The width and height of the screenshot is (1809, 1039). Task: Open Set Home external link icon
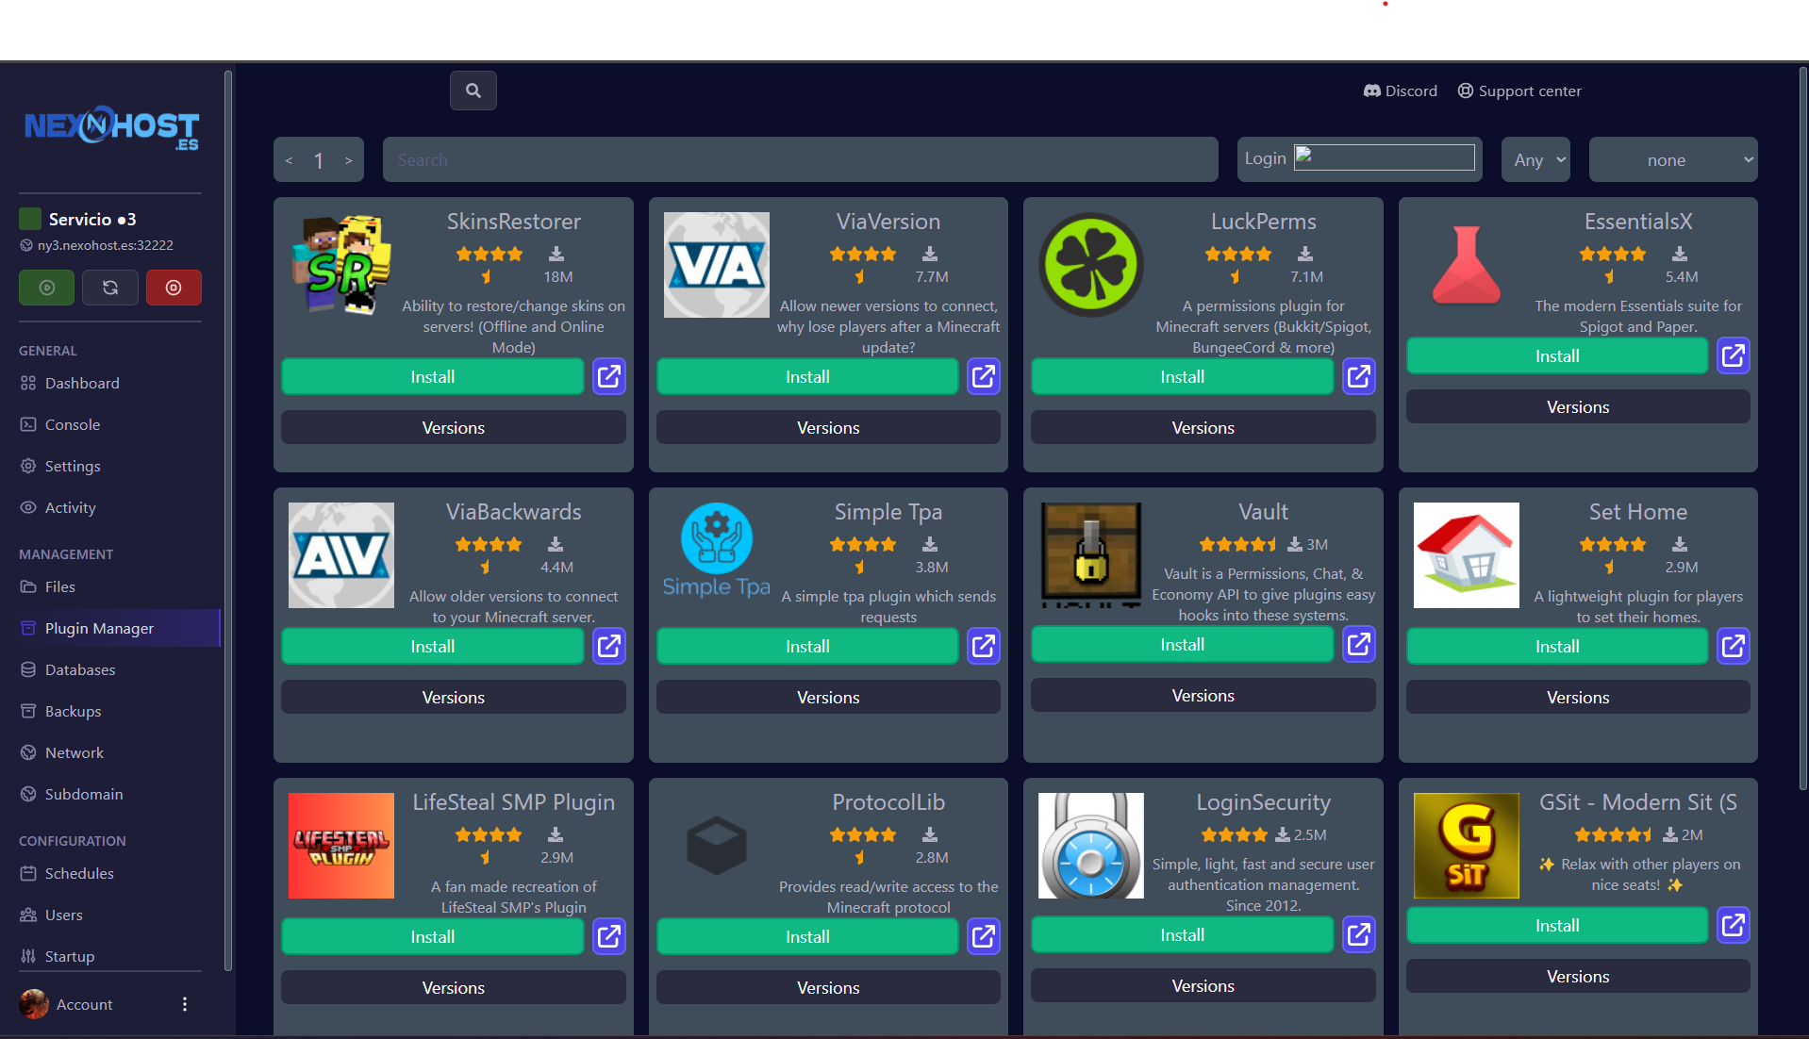[x=1734, y=646]
